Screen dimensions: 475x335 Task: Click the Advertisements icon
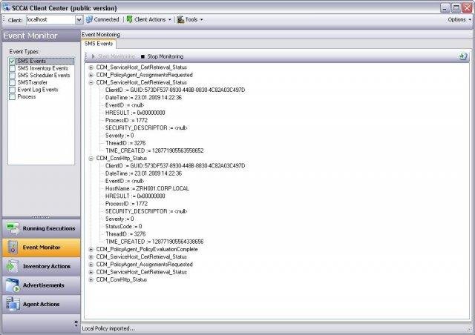[x=13, y=285]
